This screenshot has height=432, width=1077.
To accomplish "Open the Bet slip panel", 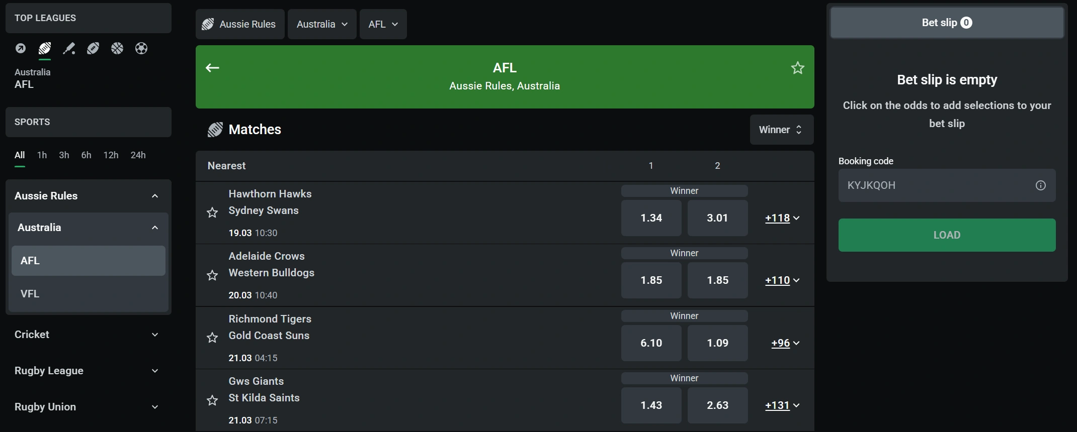I will click(x=946, y=22).
